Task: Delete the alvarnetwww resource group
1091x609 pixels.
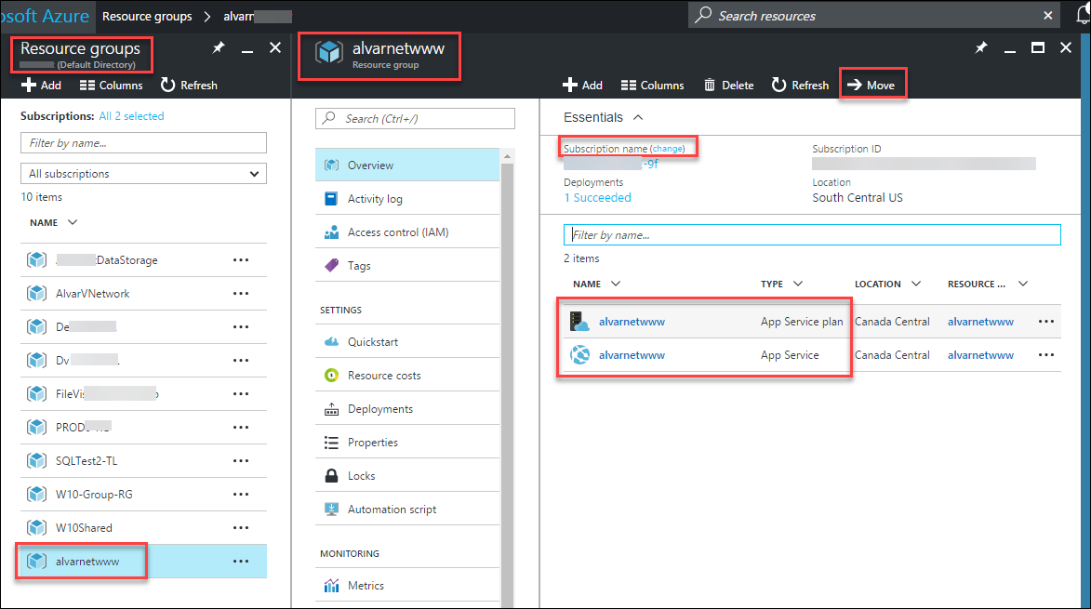Action: (x=728, y=85)
